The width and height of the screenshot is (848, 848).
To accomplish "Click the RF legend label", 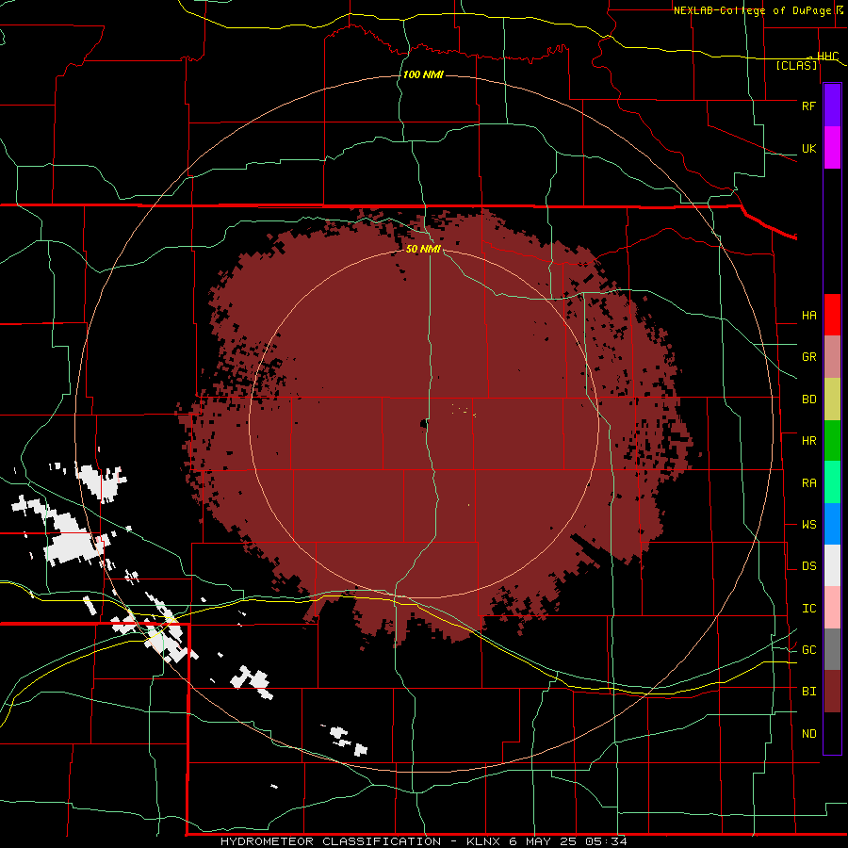I will 808,106.
